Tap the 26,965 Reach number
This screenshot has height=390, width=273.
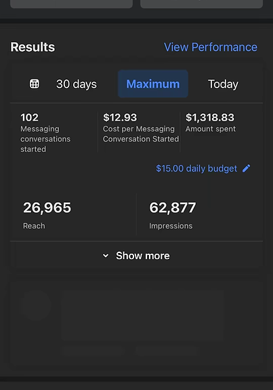pyautogui.click(x=47, y=208)
